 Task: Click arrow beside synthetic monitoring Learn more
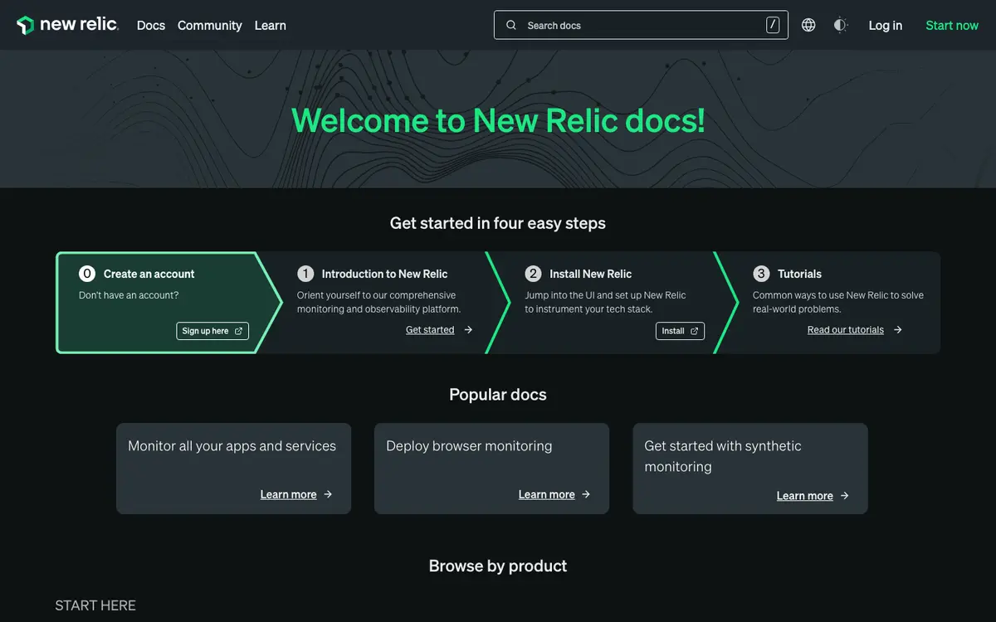(844, 496)
